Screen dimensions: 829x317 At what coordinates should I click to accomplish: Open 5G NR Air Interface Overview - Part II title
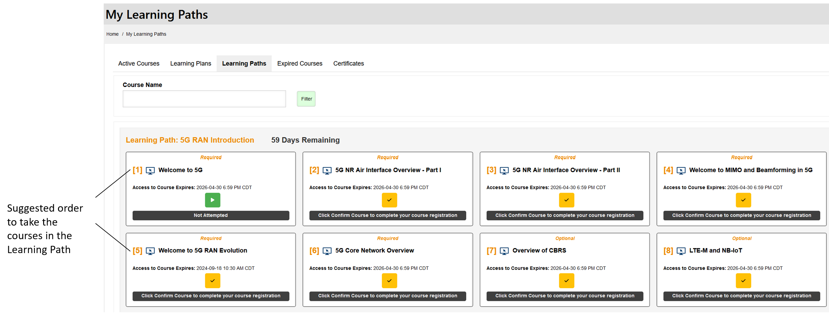pos(566,170)
